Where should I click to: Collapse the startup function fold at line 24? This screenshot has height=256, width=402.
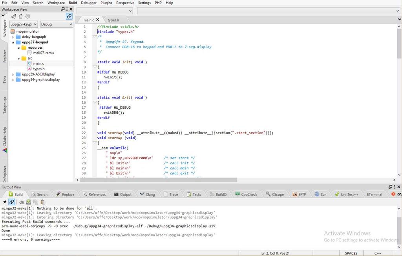coord(95,143)
